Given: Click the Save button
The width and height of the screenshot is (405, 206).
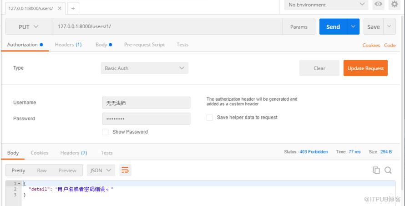Looking at the screenshot, I should (x=374, y=26).
